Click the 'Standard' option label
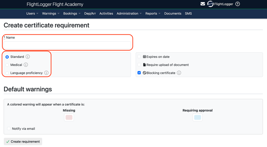Image resolution: width=267 pixels, height=147 pixels. click(x=17, y=57)
